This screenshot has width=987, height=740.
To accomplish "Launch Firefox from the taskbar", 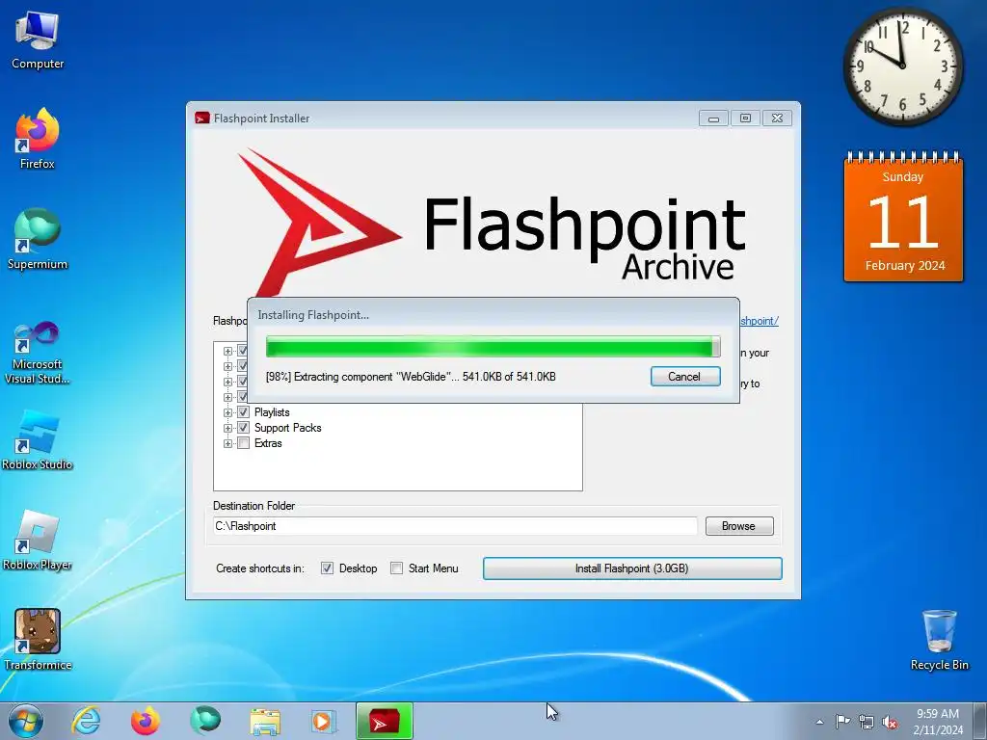I will (146, 721).
